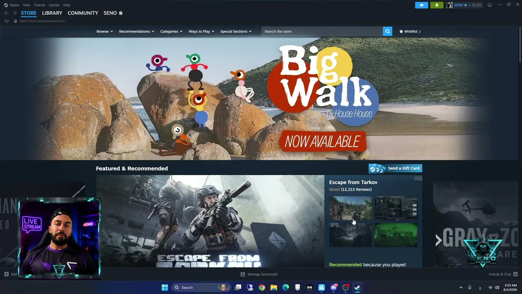Click the Manage Downloads label
The width and height of the screenshot is (522, 294).
[x=263, y=274]
